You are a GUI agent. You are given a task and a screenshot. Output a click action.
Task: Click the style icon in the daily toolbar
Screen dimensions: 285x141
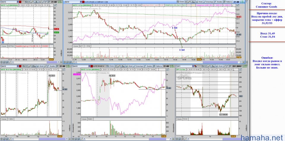40,2
